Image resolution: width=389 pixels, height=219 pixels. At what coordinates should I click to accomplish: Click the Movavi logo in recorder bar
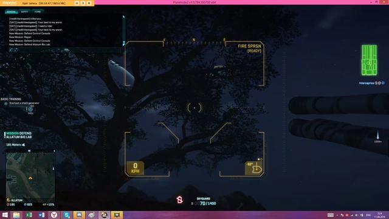coord(10,3)
